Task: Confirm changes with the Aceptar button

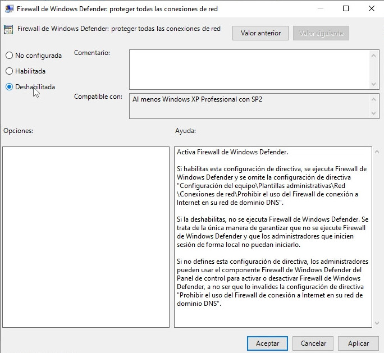Action: (x=267, y=343)
